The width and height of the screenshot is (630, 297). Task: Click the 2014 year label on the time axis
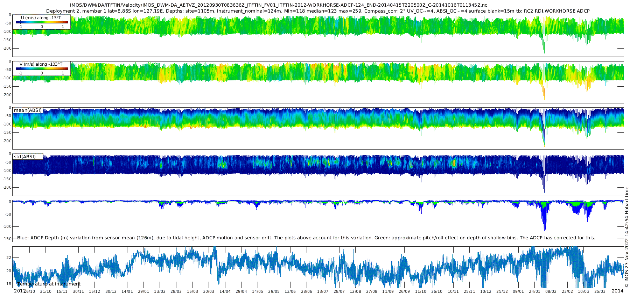pos(617,291)
